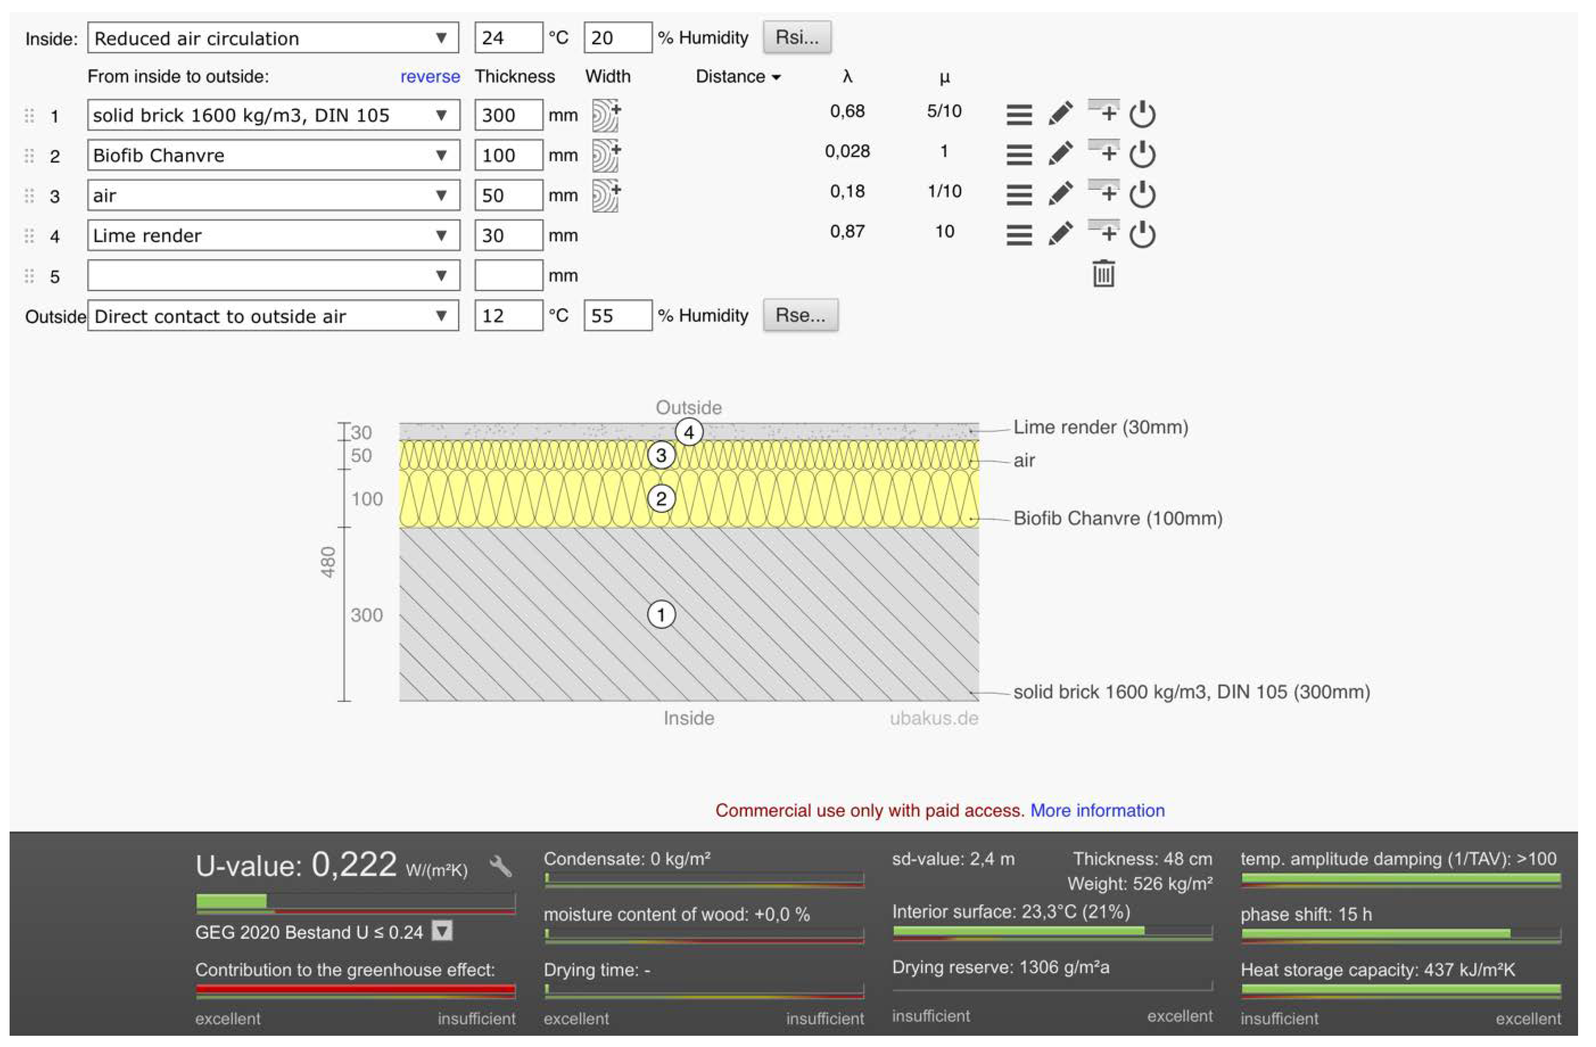Open hamburger menu for Biofib Chanvre layer
The image size is (1596, 1047).
1019,155
